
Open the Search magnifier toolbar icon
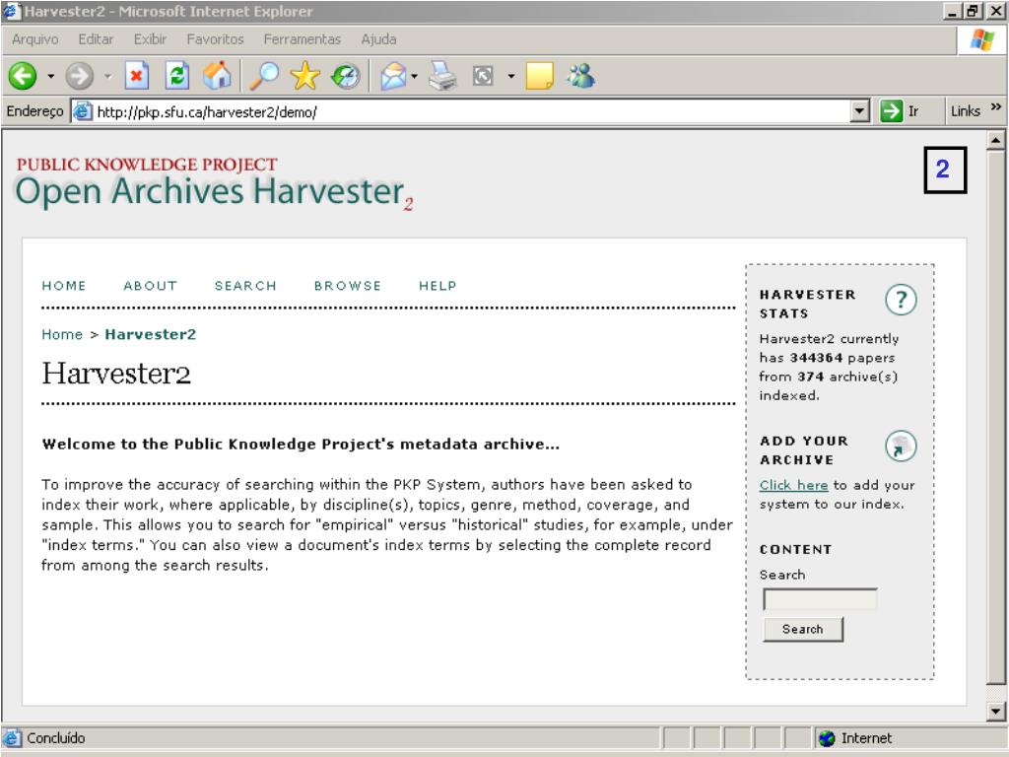pyautogui.click(x=264, y=76)
